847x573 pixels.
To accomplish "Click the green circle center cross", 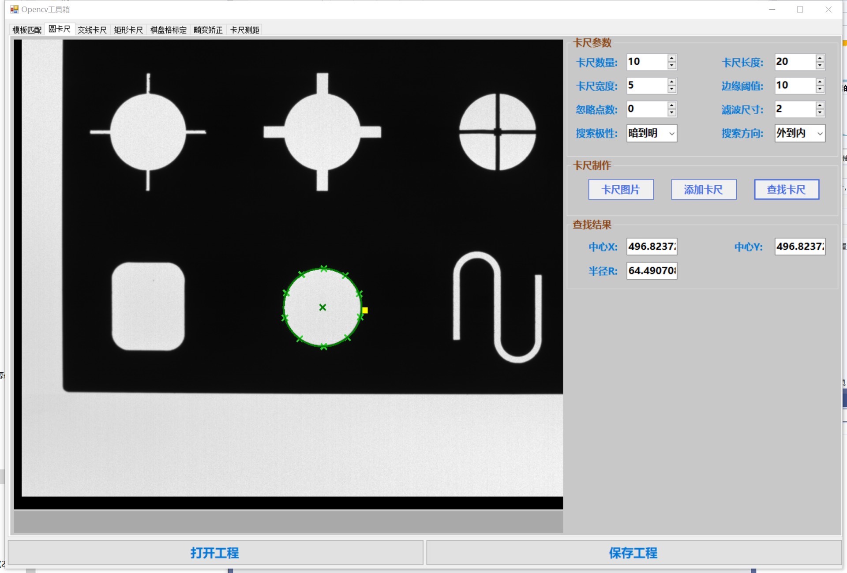I will pos(322,307).
